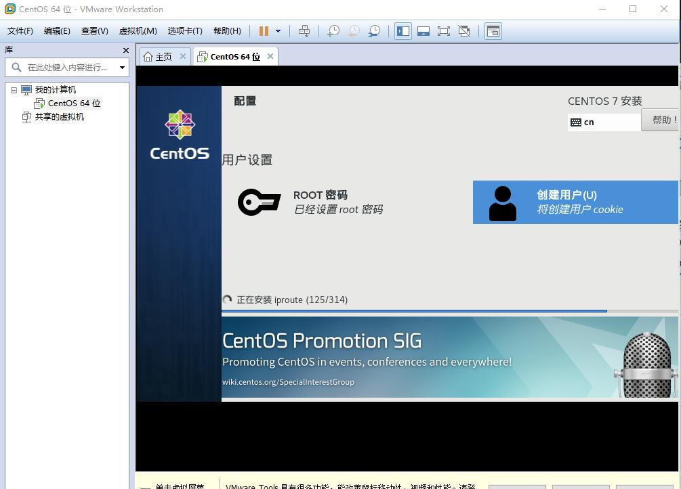
Task: Click the user silhouette icon
Action: click(503, 204)
